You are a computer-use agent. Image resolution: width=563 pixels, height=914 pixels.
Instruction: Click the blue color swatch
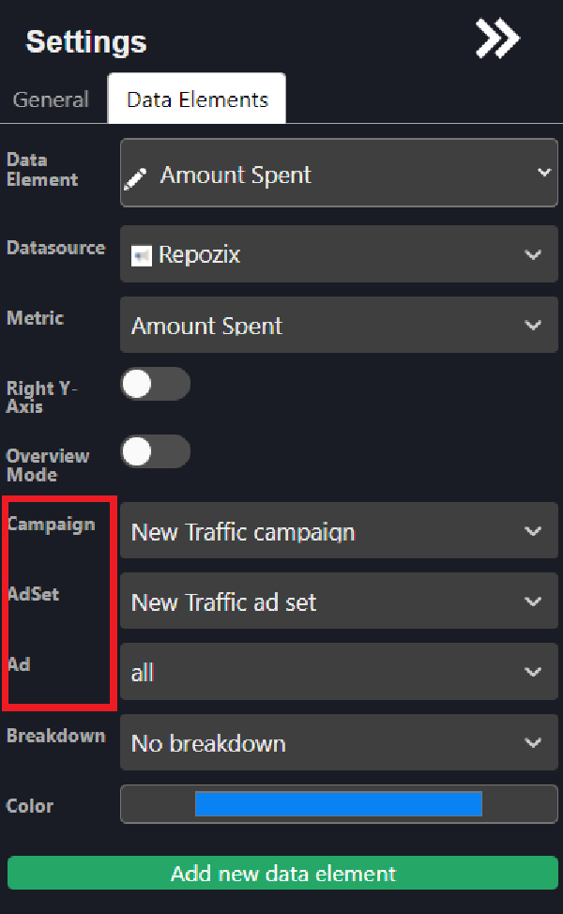338,804
